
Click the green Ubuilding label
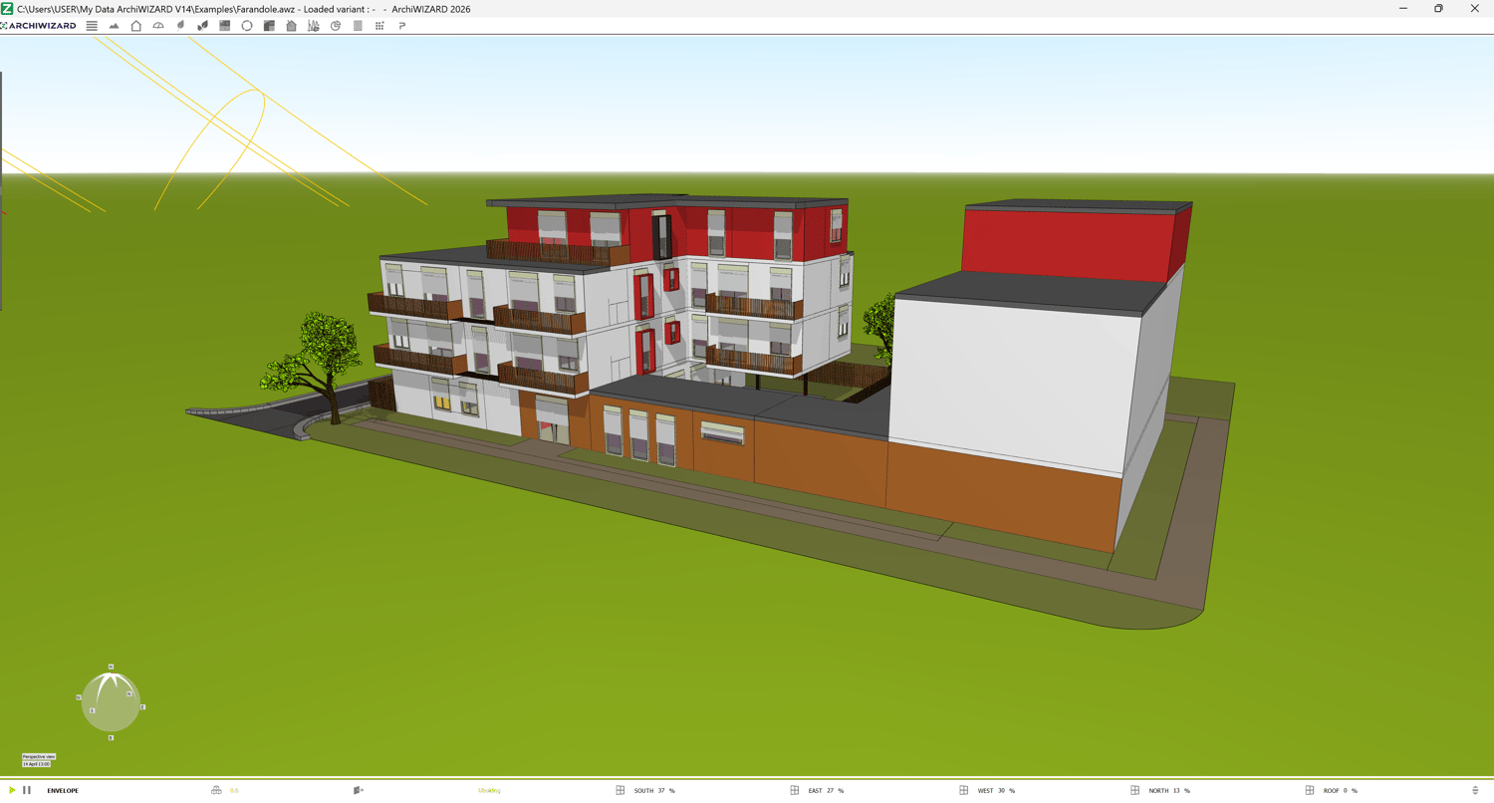pyautogui.click(x=489, y=791)
